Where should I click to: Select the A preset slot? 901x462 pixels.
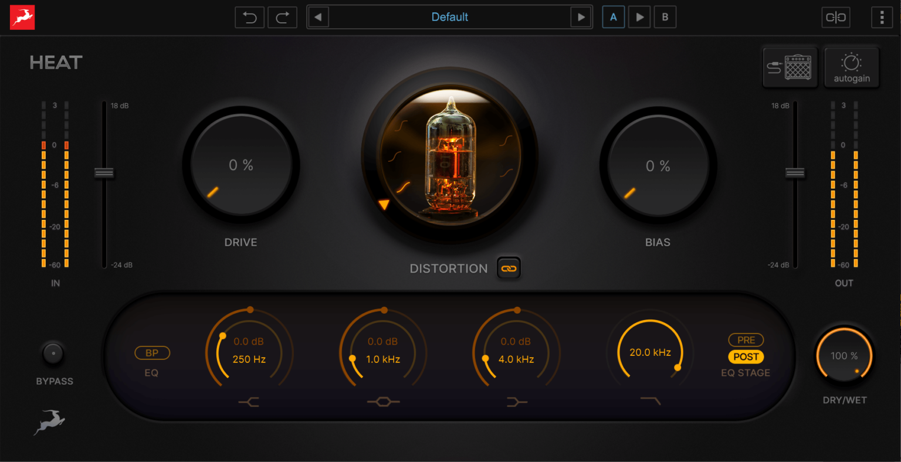pos(614,17)
